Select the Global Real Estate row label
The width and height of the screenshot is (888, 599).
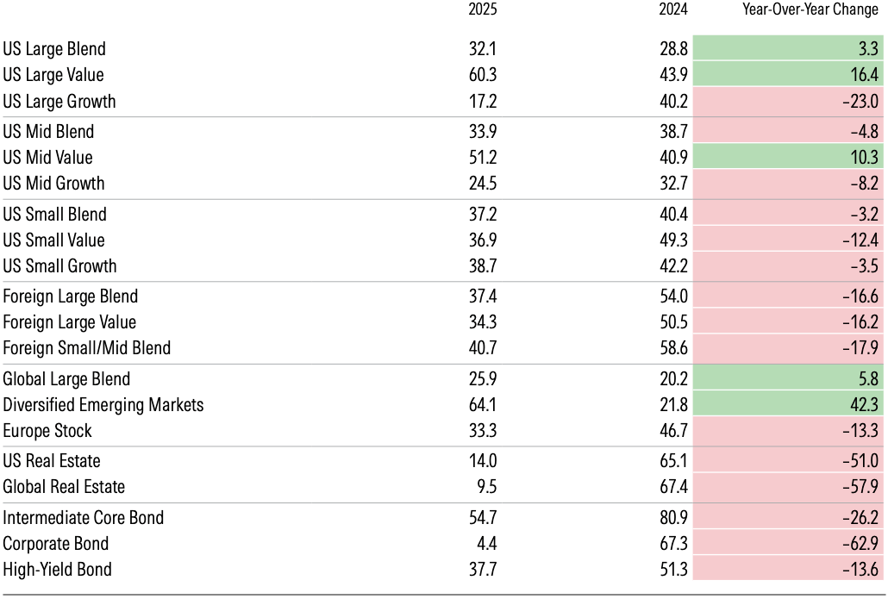point(64,487)
